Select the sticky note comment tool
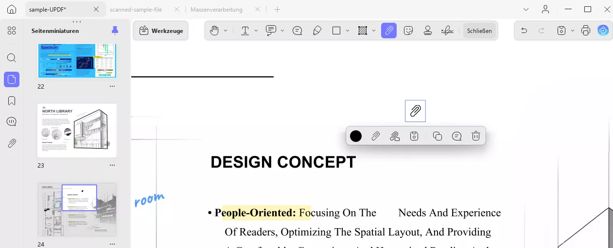The height and width of the screenshot is (248, 613). click(x=298, y=31)
